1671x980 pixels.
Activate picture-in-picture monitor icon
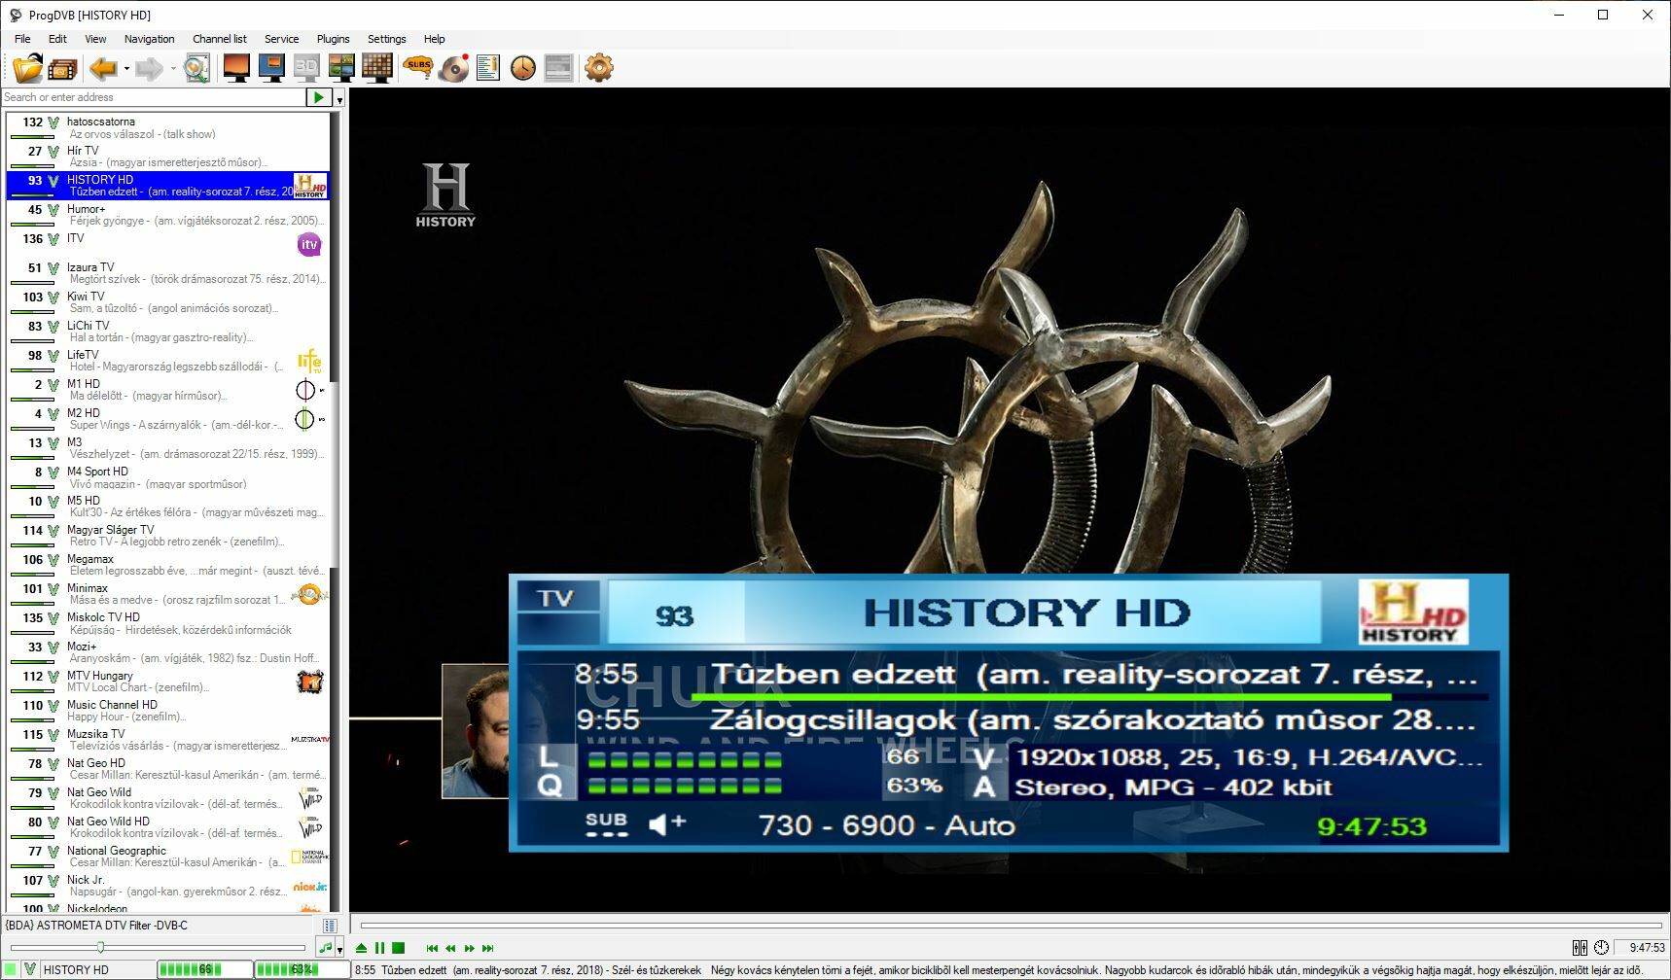point(271,68)
